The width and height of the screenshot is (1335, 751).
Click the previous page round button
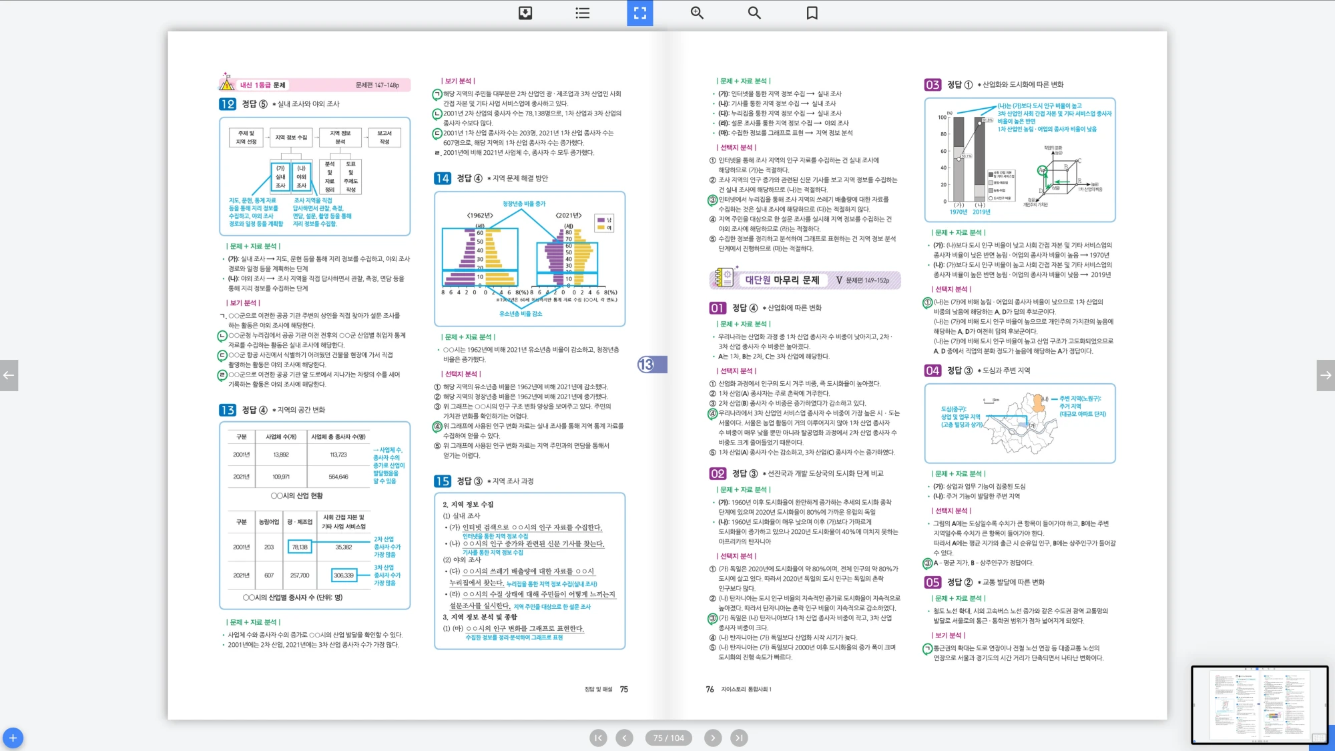(x=624, y=738)
